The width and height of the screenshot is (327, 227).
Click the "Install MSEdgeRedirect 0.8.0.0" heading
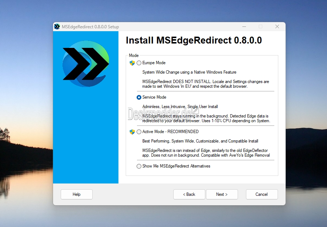[194, 40]
